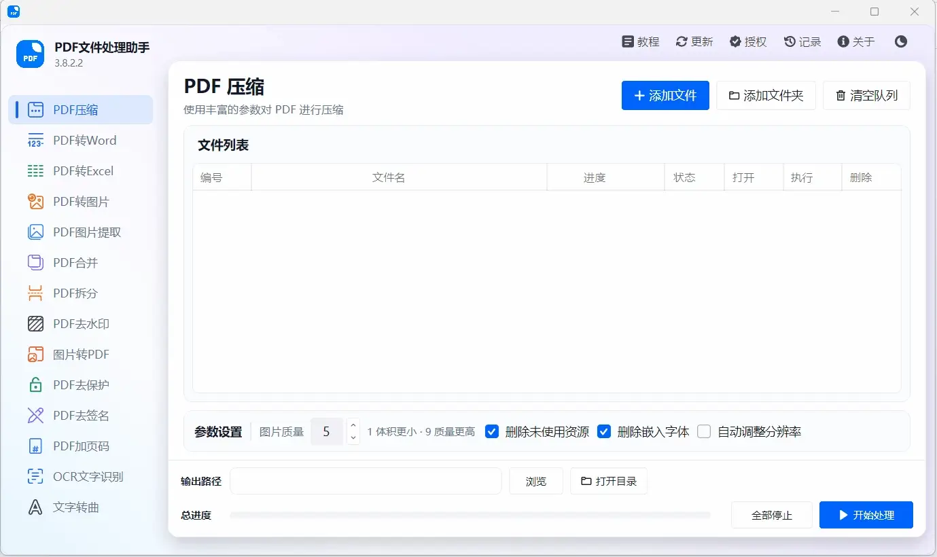This screenshot has width=937, height=557.
Task: Select the PDF压缩 sidebar icon
Action: point(35,110)
